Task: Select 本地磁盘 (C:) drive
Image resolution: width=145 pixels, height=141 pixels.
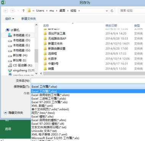Action: tap(21, 35)
